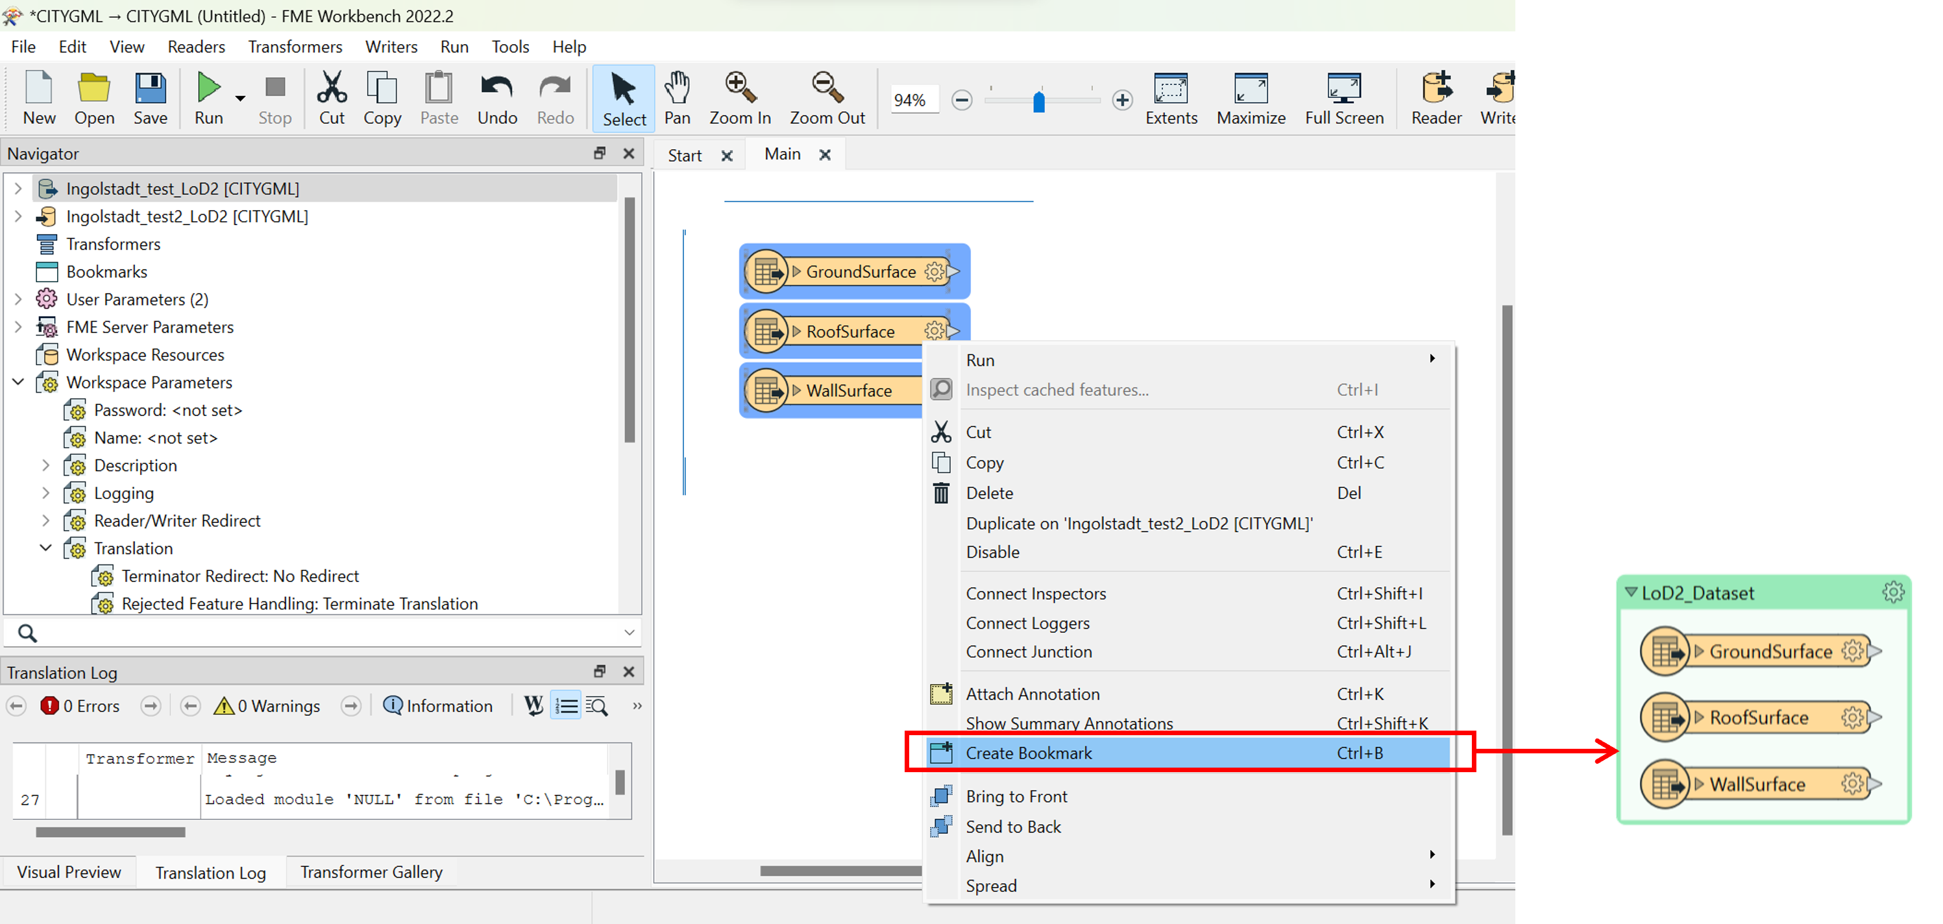Viewport: 1943px width, 924px height.
Task: Click the log search magnifier icon
Action: pos(596,706)
